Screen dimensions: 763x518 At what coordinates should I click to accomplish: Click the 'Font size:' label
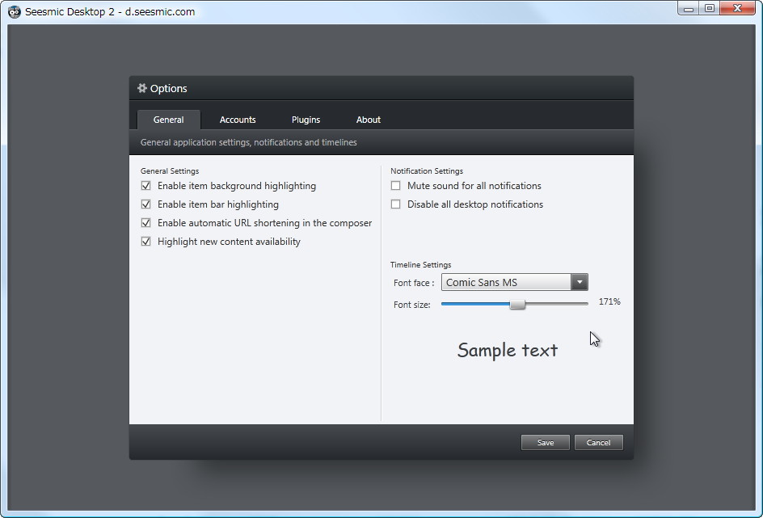click(x=412, y=305)
